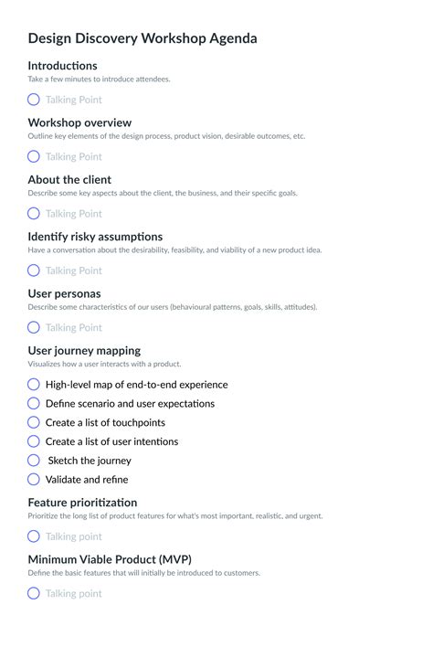Toggle the 'Validate and refine' checkbox

point(34,479)
